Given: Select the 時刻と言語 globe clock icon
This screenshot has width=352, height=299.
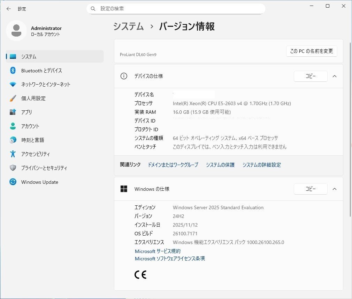Looking at the screenshot, I should pos(13,140).
